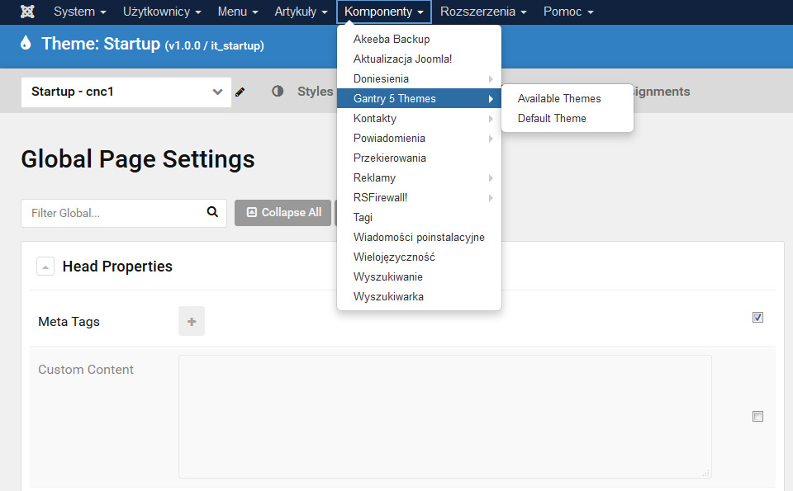Toggle the Custom Content override checkbox
793x491 pixels.
[757, 416]
